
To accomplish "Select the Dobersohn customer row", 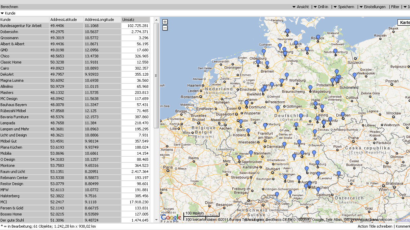I will tap(75, 32).
